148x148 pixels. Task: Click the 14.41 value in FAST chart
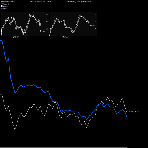click(x=44, y=32)
